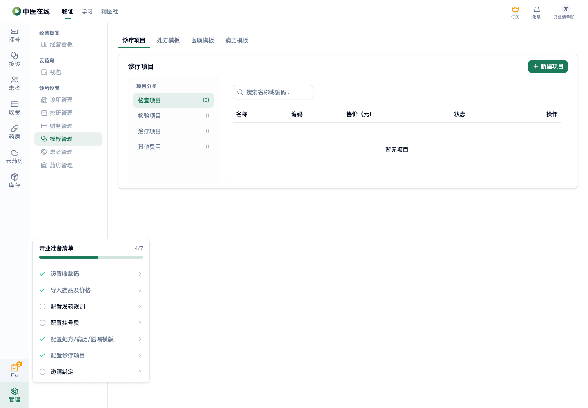Viewport: 588px width, 408px height.
Task: Click the 状态 column header
Action: coord(460,114)
